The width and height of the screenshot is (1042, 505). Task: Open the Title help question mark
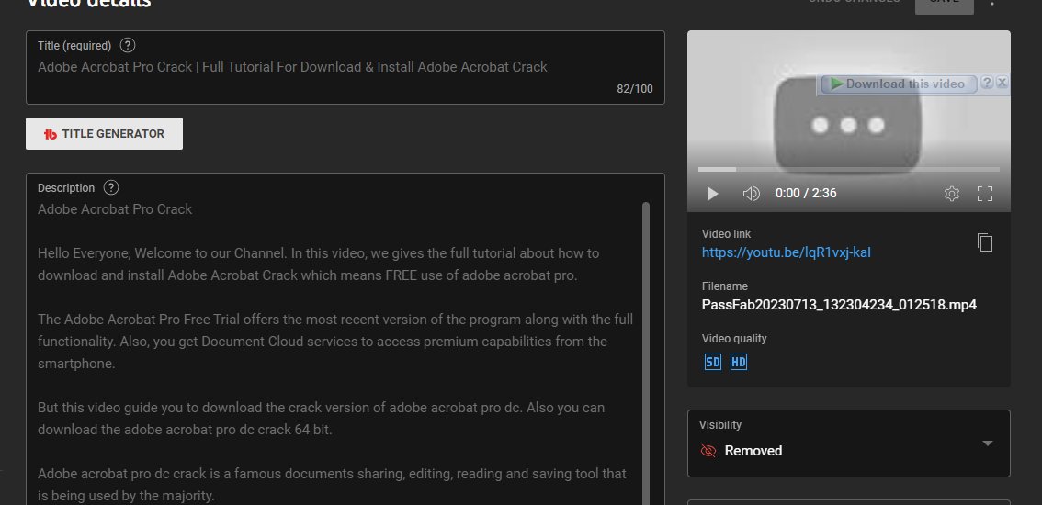[128, 46]
